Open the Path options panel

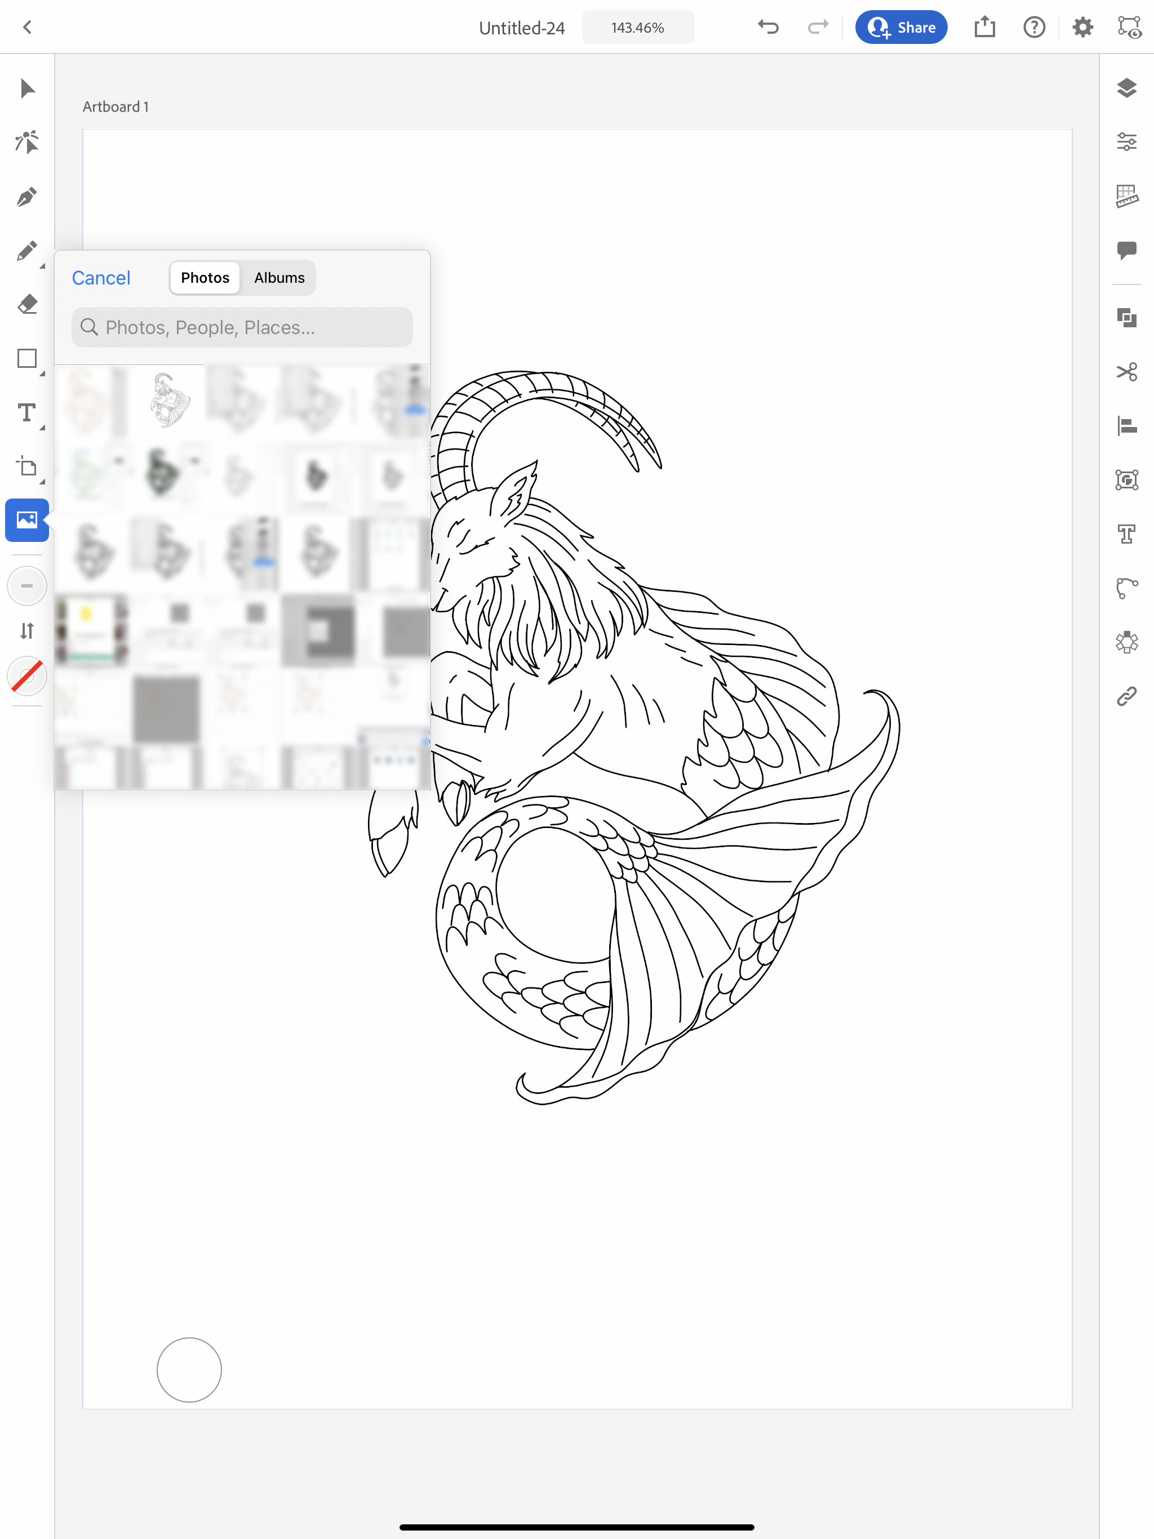[1127, 588]
